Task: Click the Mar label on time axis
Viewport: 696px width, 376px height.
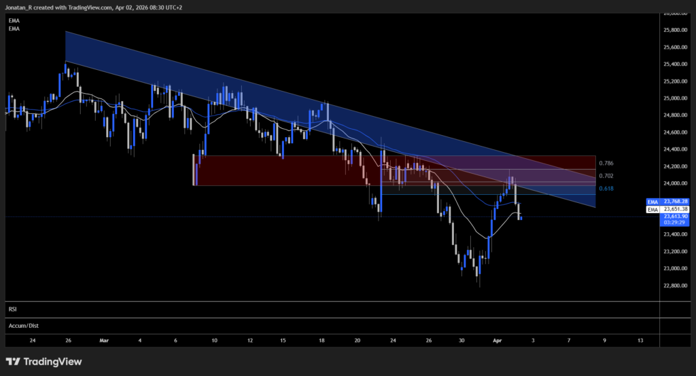Action: [104, 341]
